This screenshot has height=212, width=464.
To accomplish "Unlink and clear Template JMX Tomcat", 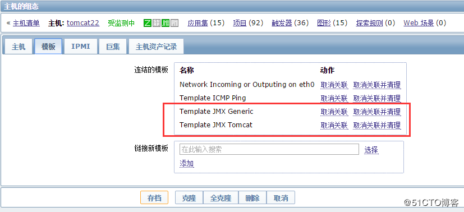I will (x=377, y=125).
